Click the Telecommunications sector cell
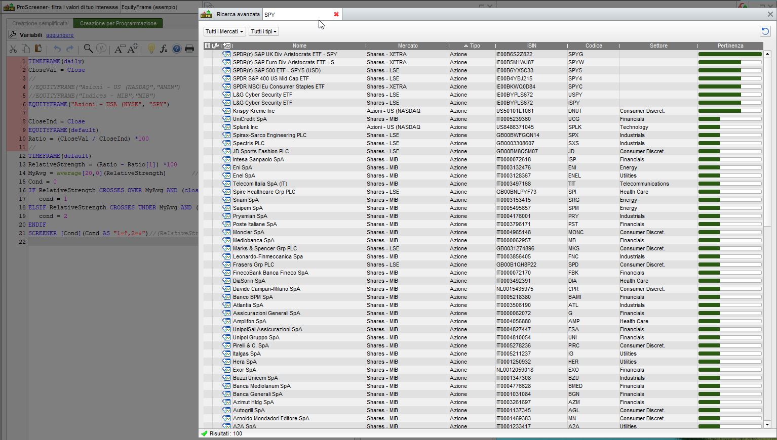 pos(658,184)
